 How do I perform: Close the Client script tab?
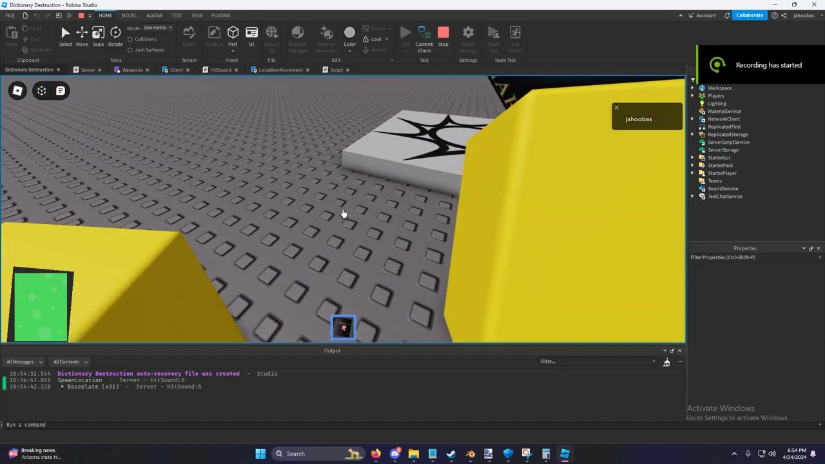(188, 70)
